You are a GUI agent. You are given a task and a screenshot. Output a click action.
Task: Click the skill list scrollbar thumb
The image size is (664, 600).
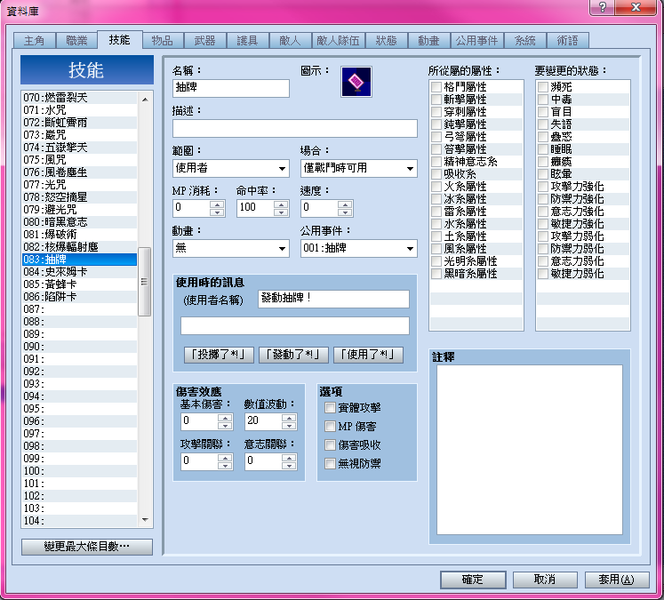pos(145,282)
